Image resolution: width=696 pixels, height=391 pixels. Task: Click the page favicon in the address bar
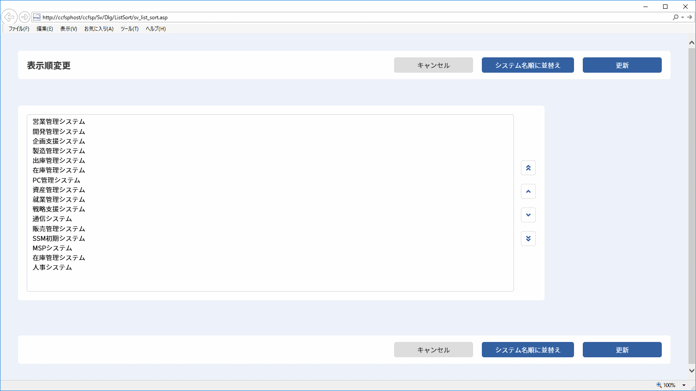coord(37,18)
